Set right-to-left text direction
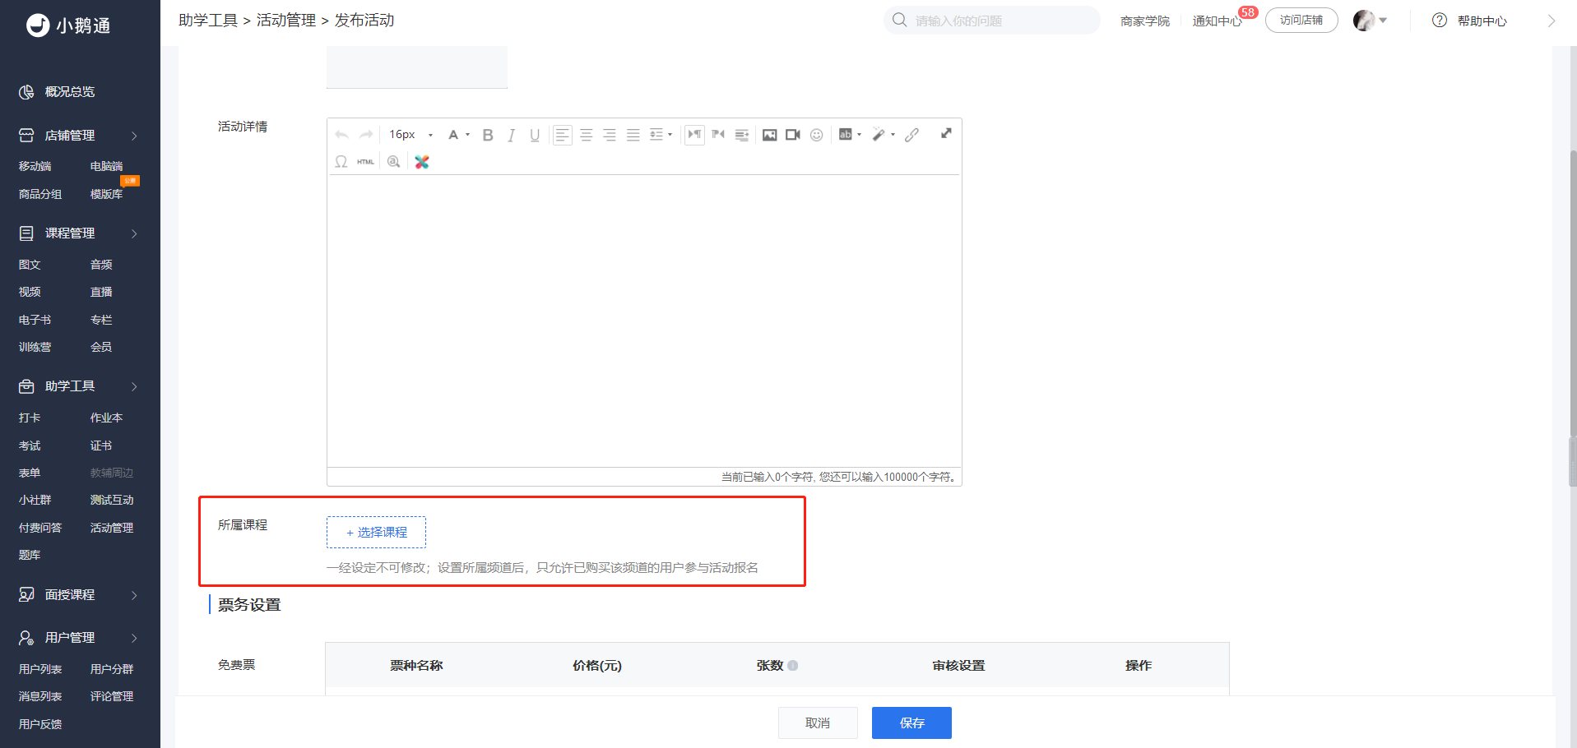This screenshot has width=1577, height=748. coord(718,135)
